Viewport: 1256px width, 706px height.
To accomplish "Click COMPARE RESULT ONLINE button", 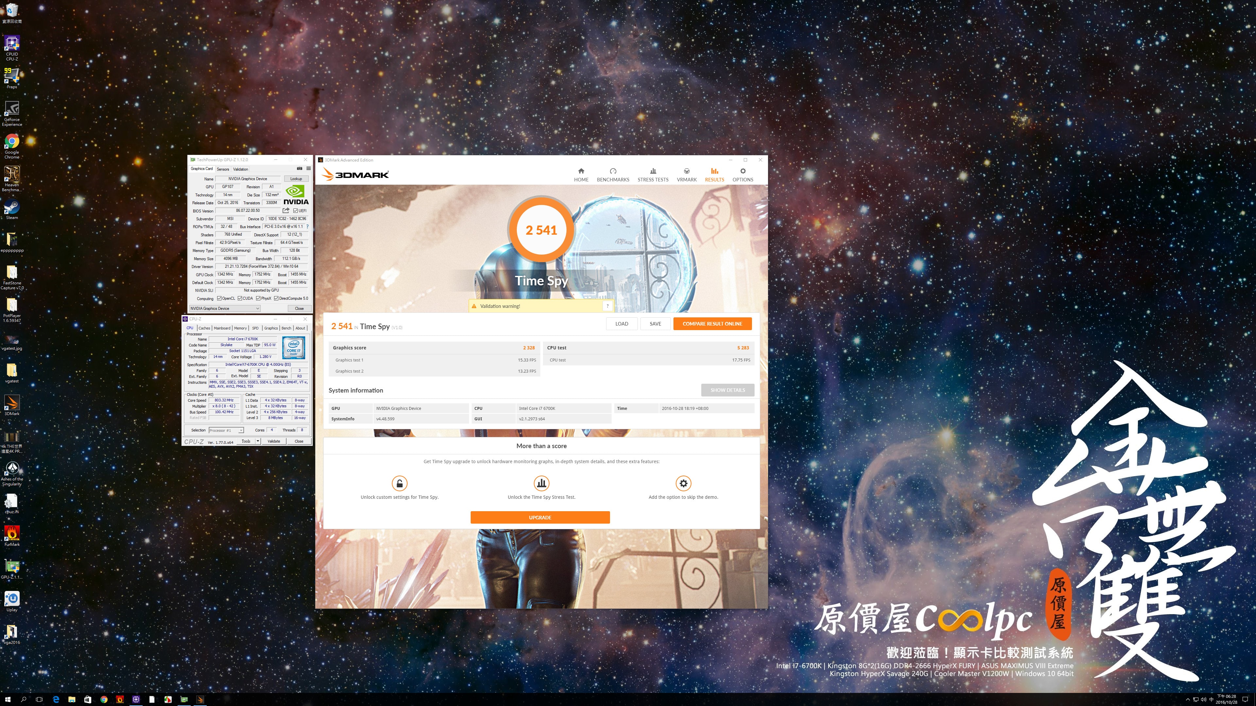I will click(712, 324).
